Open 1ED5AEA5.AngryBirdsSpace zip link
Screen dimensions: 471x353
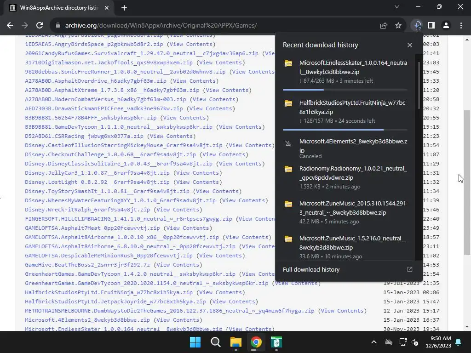[94, 44]
